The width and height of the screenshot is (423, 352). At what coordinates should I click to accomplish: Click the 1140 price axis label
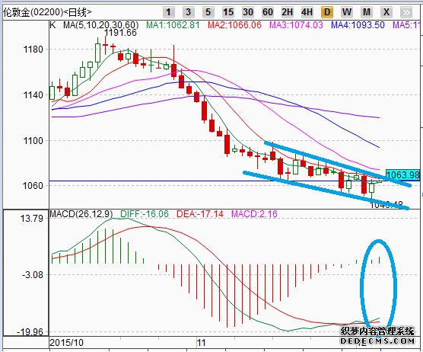tap(33, 95)
